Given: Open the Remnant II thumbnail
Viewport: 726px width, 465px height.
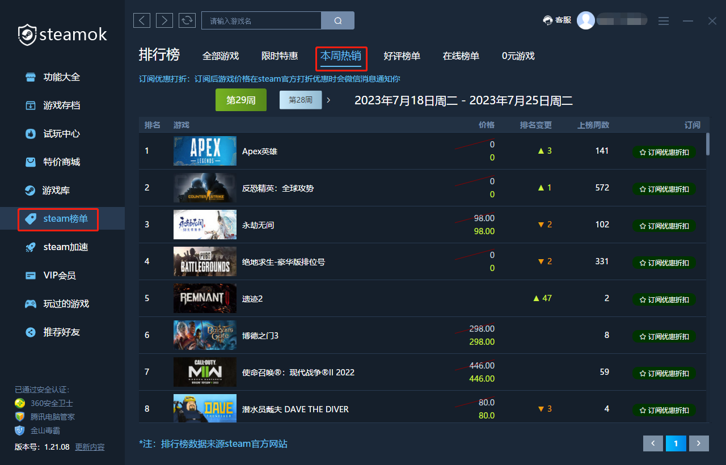Looking at the screenshot, I should click(x=205, y=298).
